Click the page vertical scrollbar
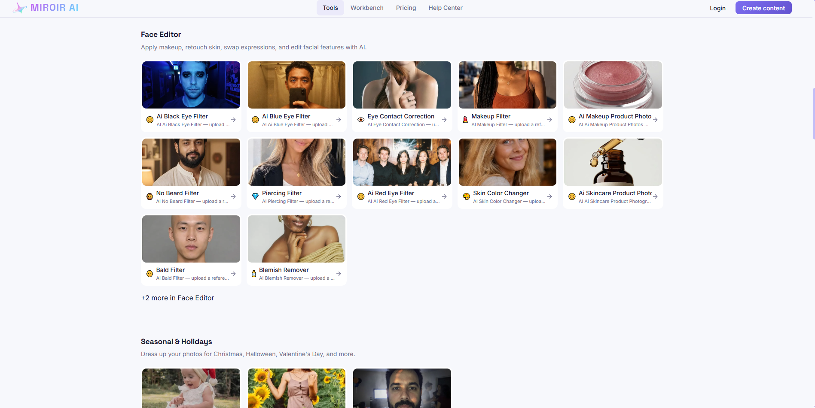The height and width of the screenshot is (408, 815). (x=813, y=114)
